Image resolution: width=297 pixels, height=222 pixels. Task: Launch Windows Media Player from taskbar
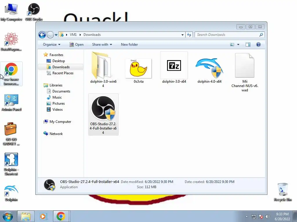click(43, 216)
